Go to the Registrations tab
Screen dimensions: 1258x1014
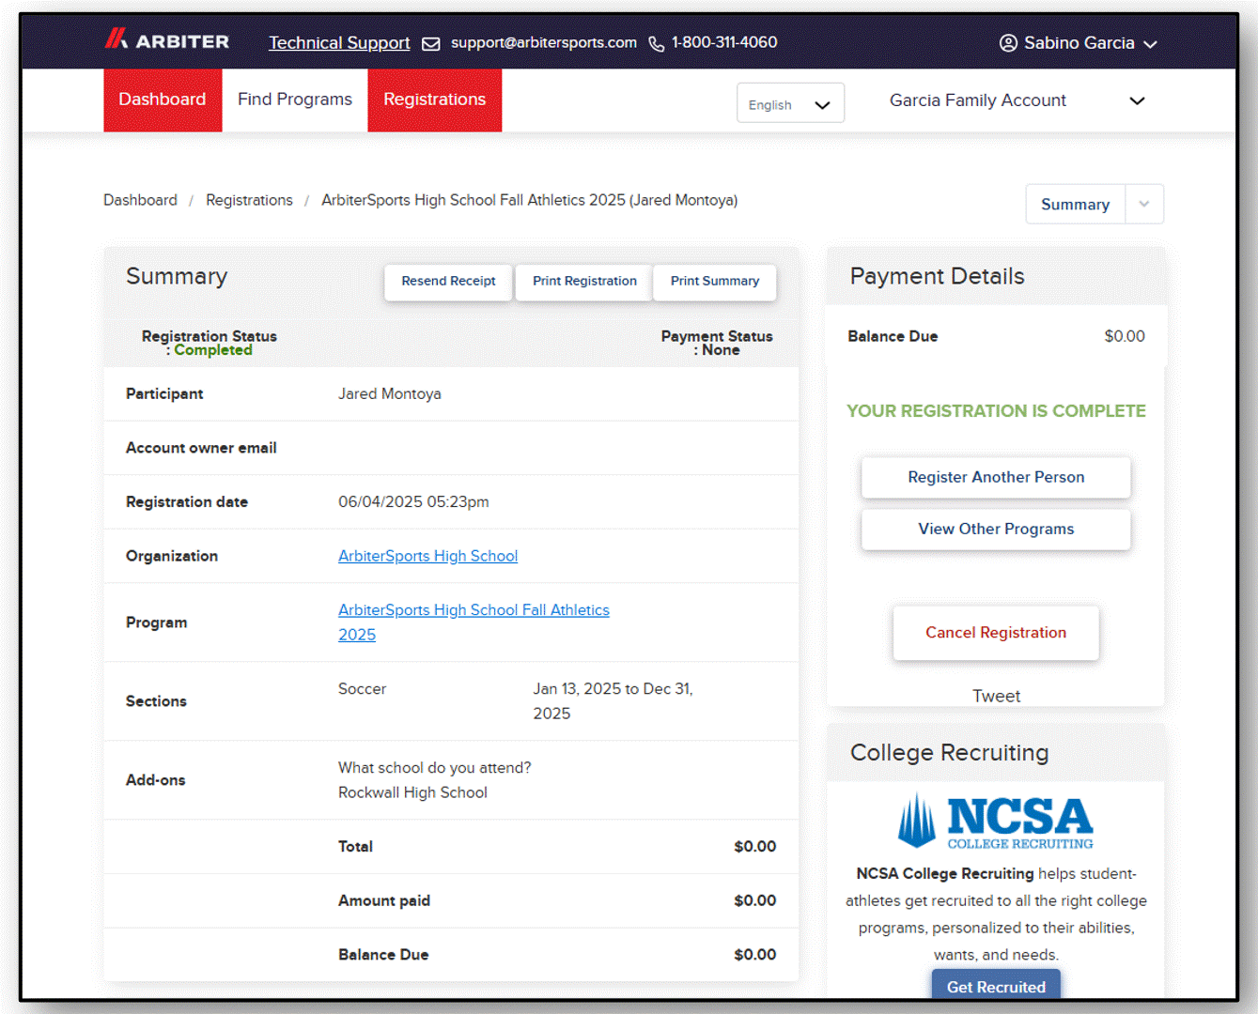pyautogui.click(x=434, y=100)
